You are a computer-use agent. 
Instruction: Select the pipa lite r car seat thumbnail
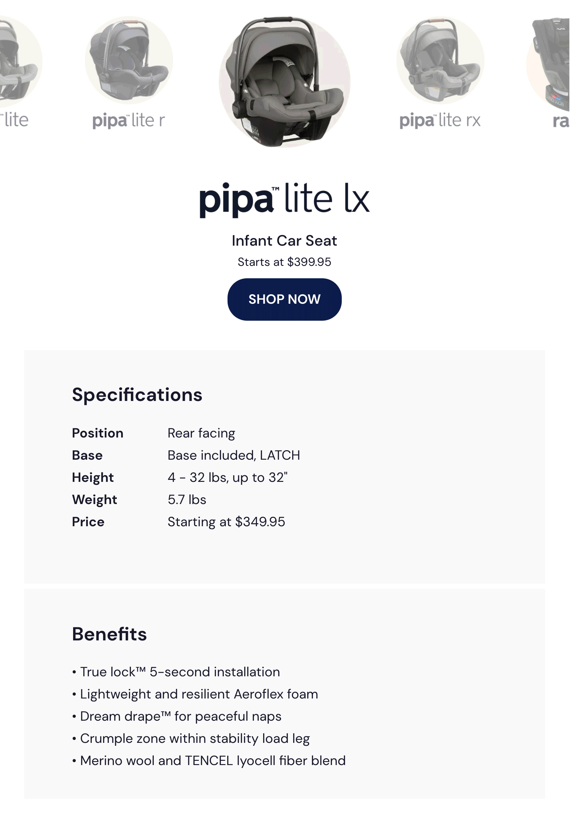(x=129, y=60)
